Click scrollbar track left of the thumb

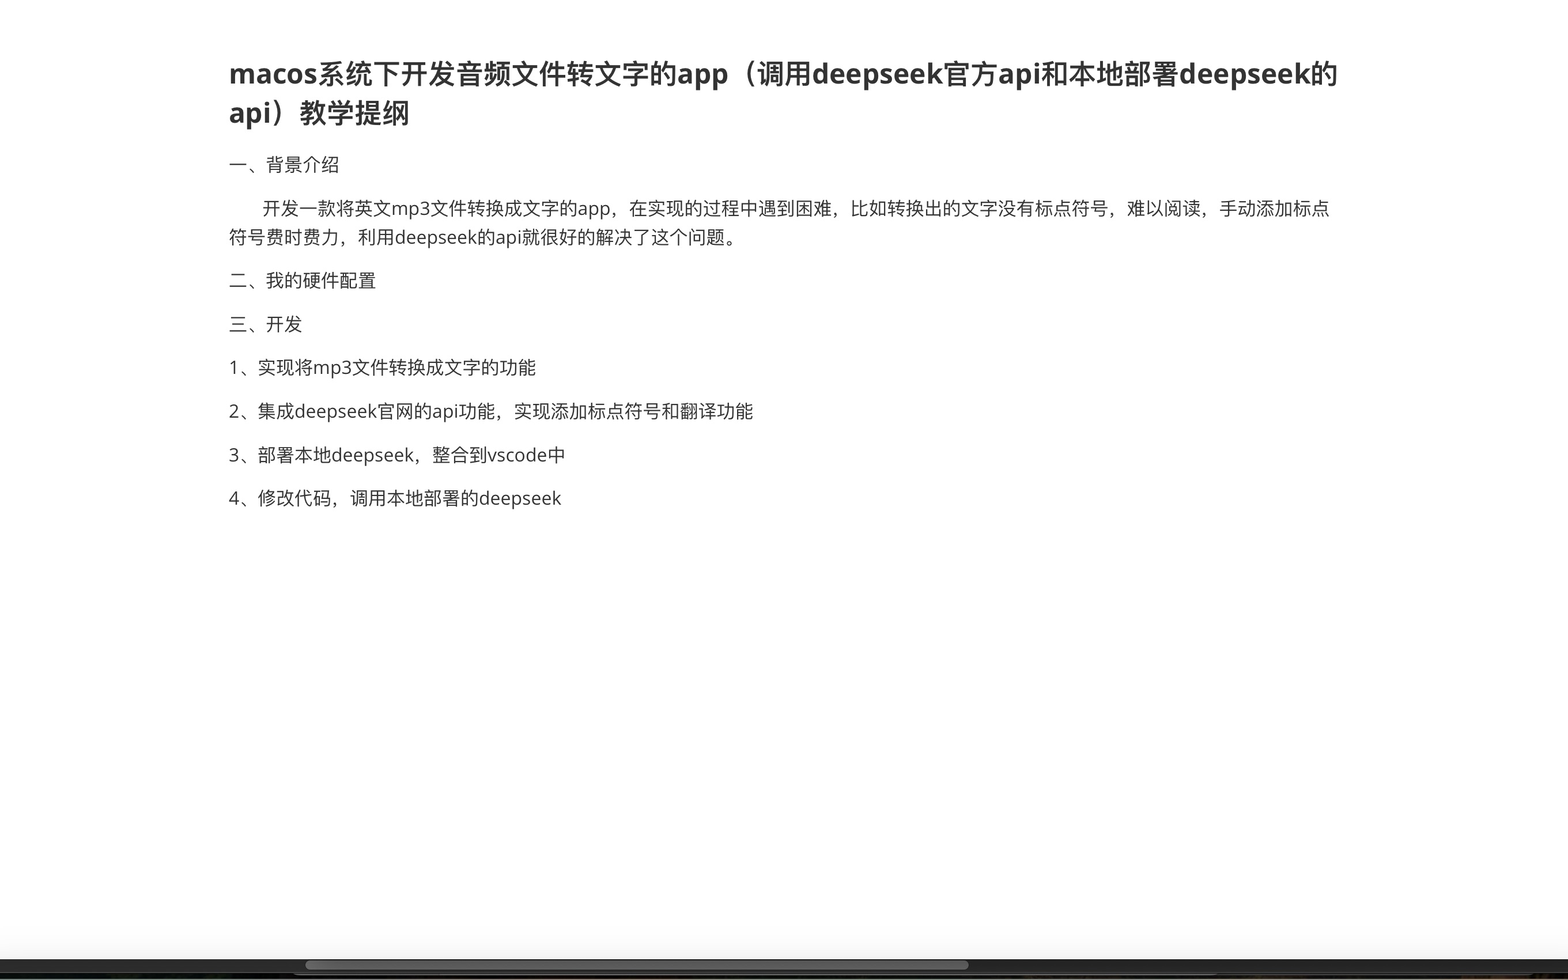click(x=152, y=965)
